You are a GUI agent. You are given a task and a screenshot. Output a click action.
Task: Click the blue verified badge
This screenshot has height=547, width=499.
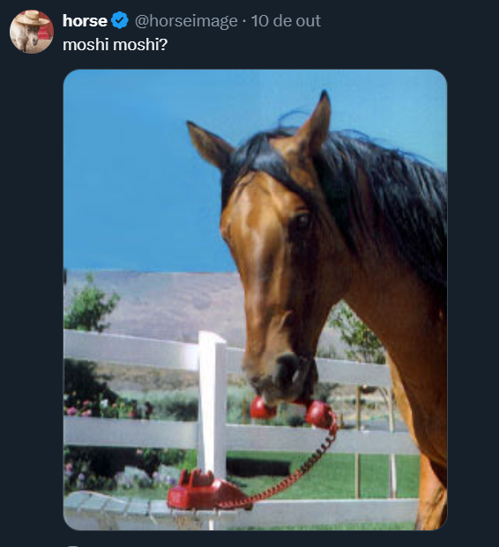pyautogui.click(x=120, y=20)
